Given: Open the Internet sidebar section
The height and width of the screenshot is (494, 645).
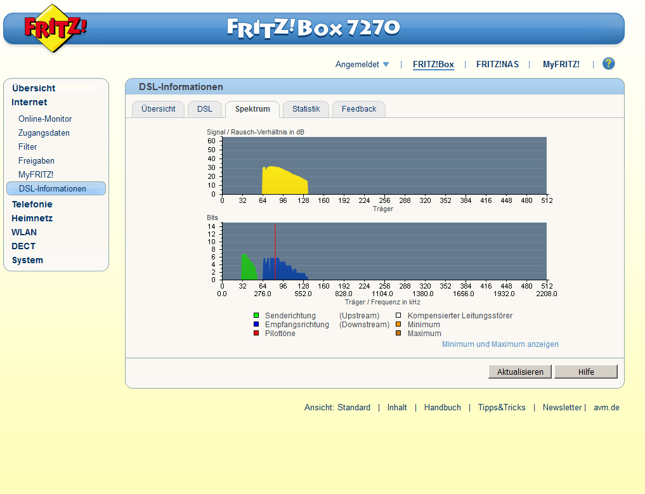Looking at the screenshot, I should (29, 102).
